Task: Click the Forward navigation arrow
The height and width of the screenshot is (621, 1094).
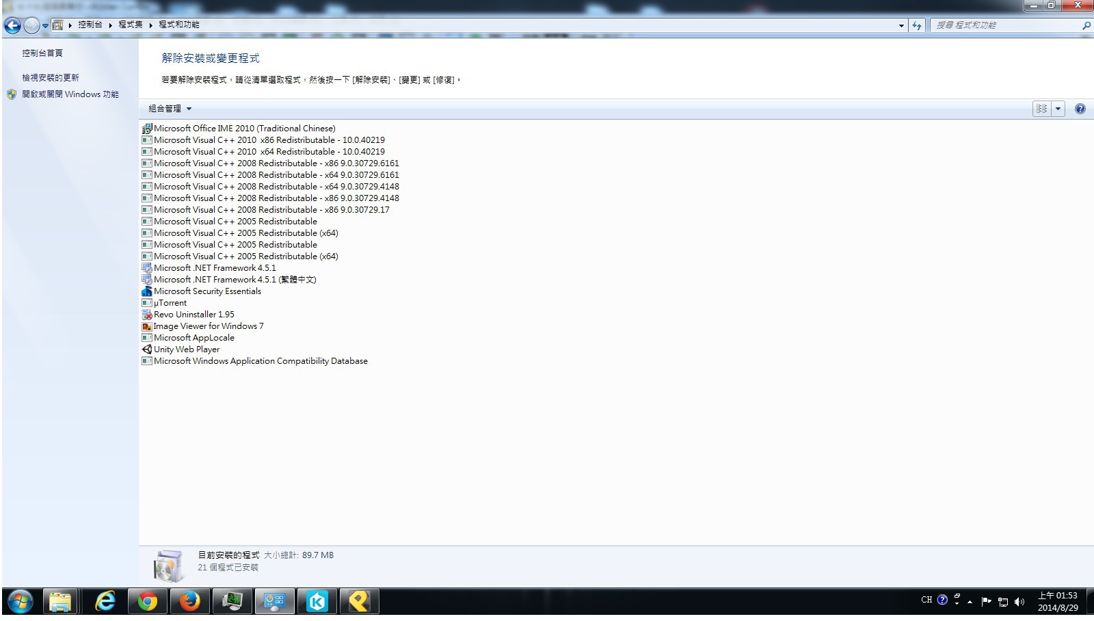Action: pyautogui.click(x=31, y=25)
